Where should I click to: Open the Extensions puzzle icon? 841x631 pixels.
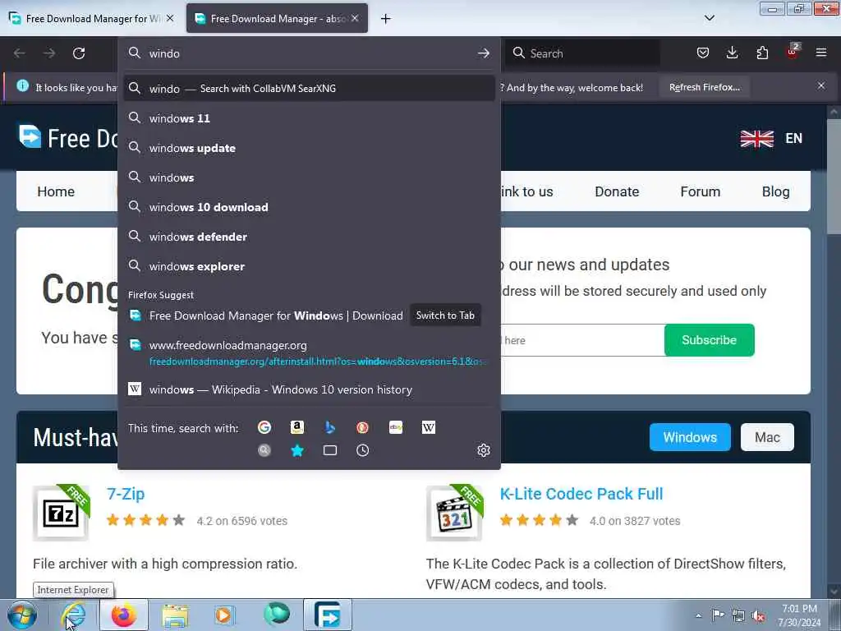coord(762,53)
